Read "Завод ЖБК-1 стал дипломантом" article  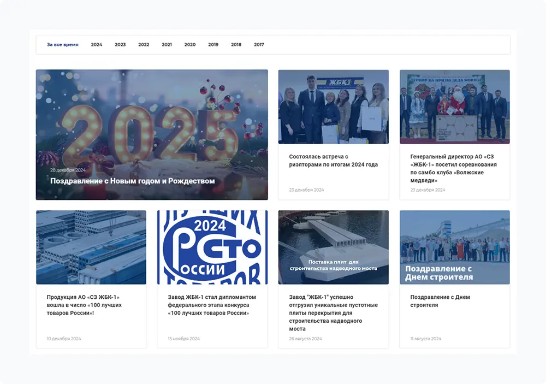pyautogui.click(x=212, y=305)
